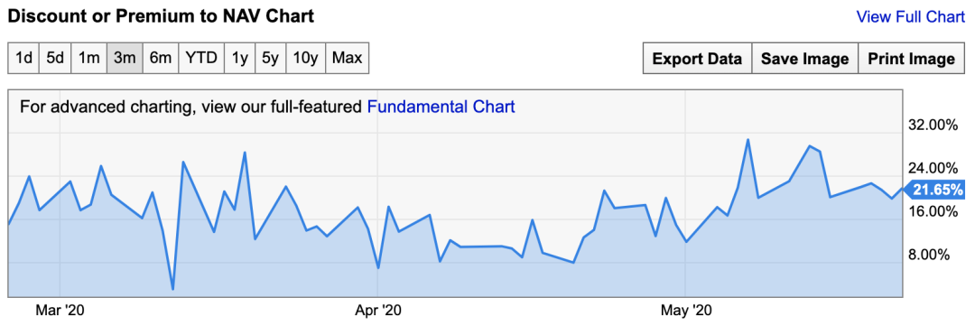The image size is (975, 335).
Task: Select the highlighted 3m range
Action: tap(125, 59)
